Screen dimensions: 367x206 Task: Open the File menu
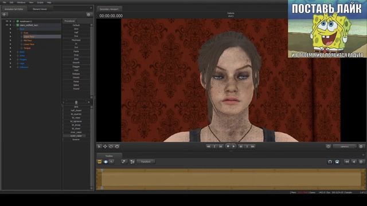coord(4,2)
